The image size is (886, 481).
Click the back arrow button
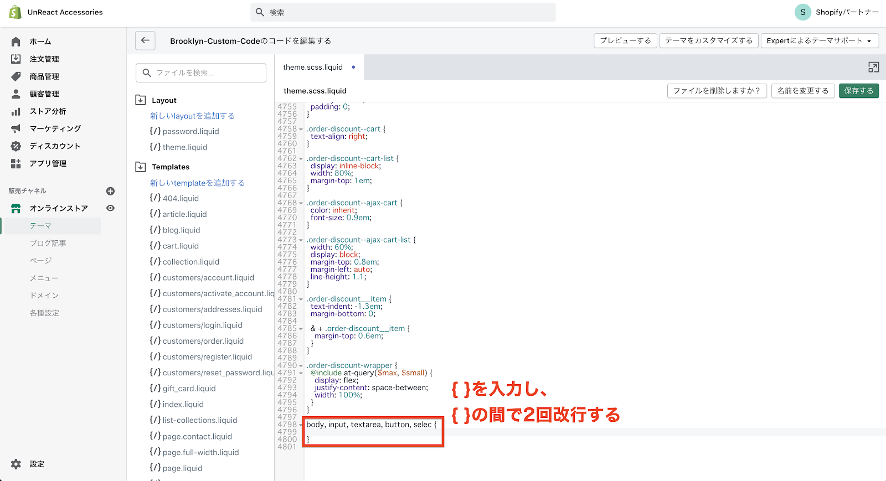[x=145, y=40]
